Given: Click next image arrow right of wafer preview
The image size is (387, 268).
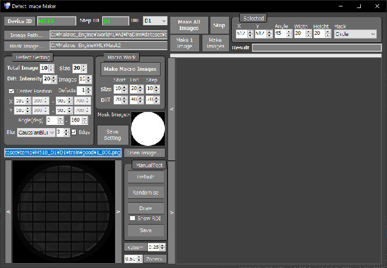Looking at the screenshot, I should pyautogui.click(x=118, y=212).
